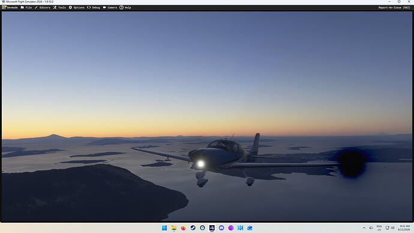Open the blue chat bubble taskbar app
The height and width of the screenshot is (233, 414).
221,228
